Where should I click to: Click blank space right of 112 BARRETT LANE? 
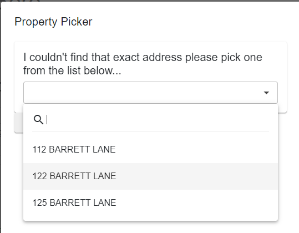tap(196, 149)
